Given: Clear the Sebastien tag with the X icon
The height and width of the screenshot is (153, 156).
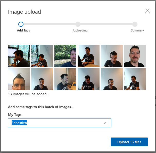Looking at the screenshot, I should tap(105, 123).
